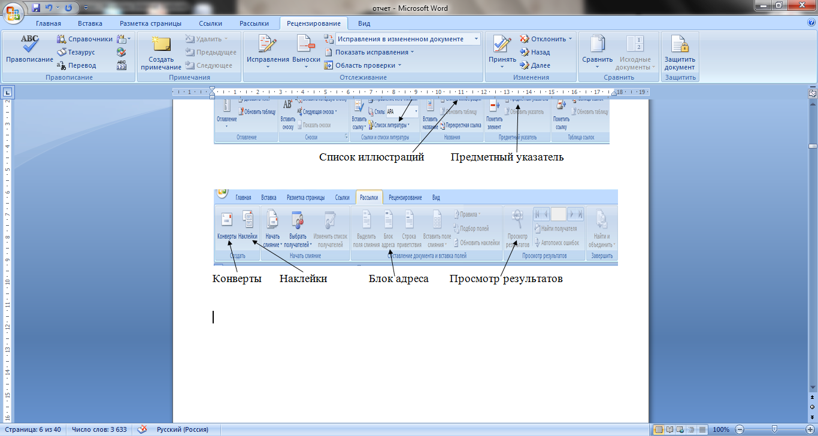This screenshot has width=818, height=436.
Task: Undo the last action
Action: (x=50, y=8)
